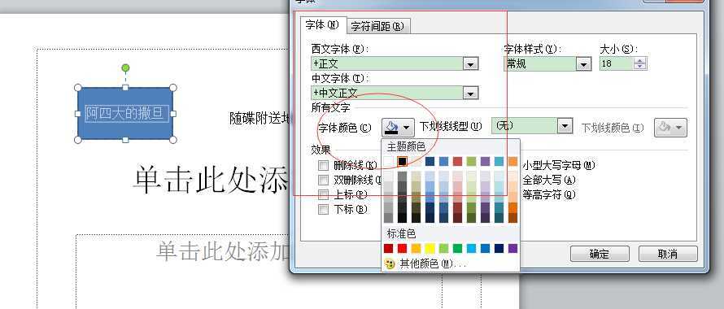Expand the 西文字体 font dropdown arrow

470,64
